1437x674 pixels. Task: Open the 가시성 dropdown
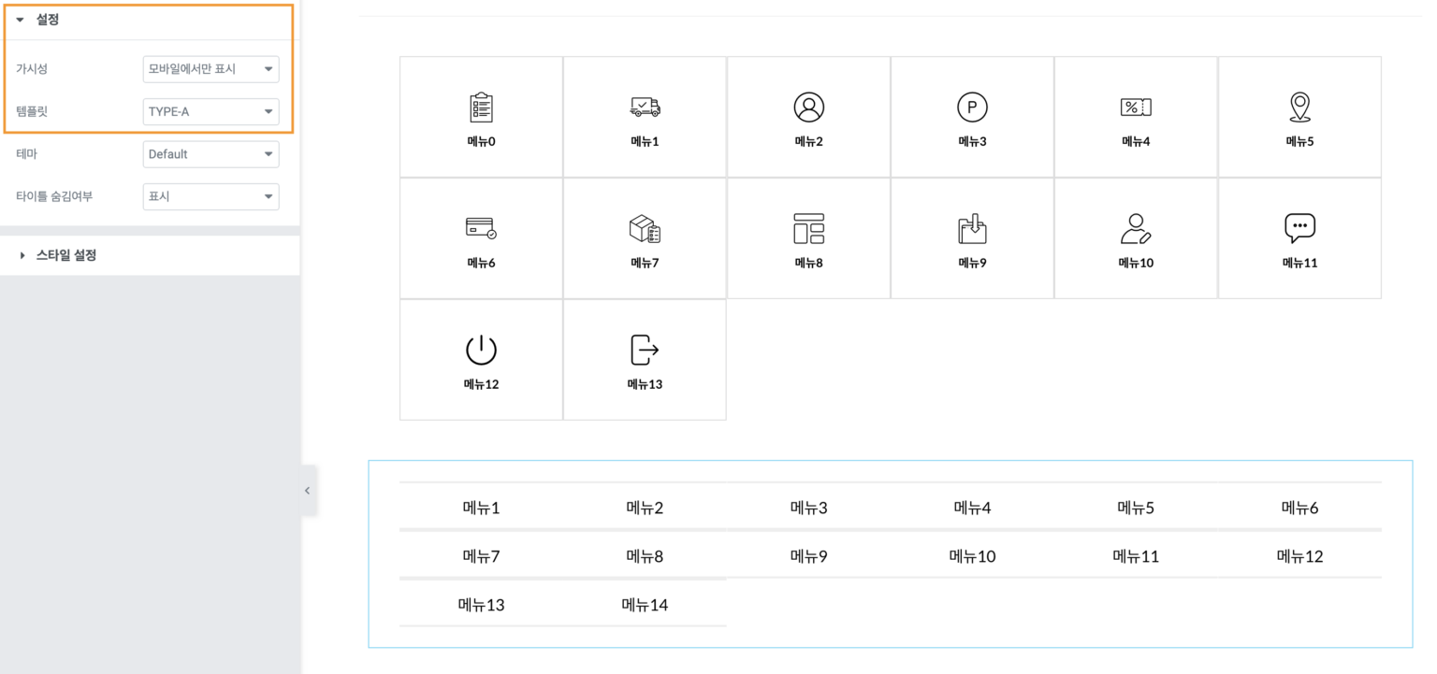[210, 69]
